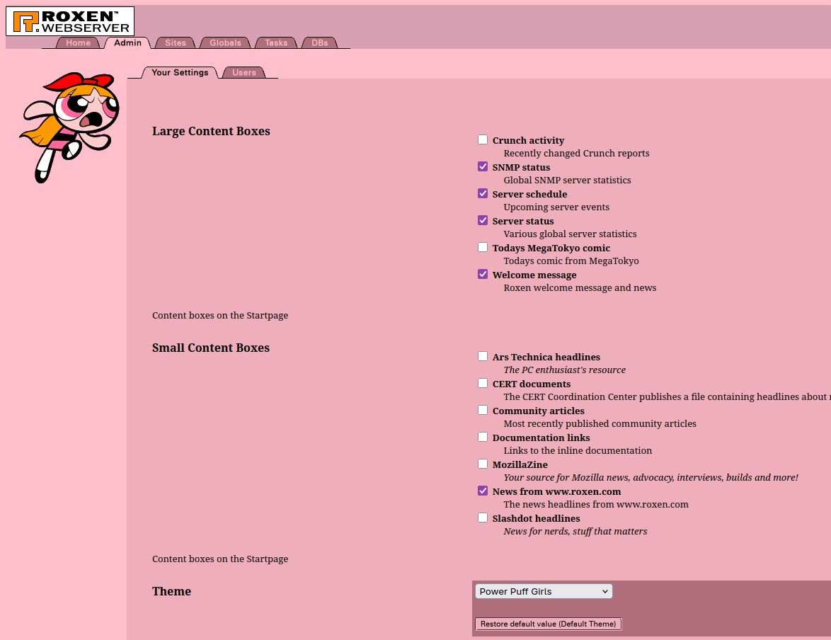Click the Server schedule label text

point(529,194)
